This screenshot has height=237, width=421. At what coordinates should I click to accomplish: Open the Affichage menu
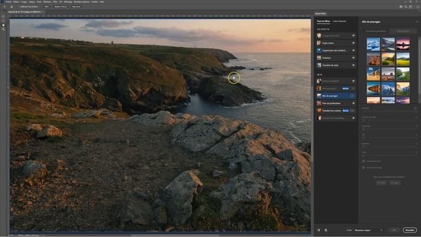(x=68, y=1)
